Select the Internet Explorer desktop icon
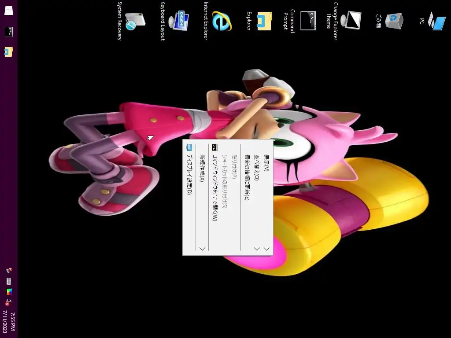 pos(218,21)
